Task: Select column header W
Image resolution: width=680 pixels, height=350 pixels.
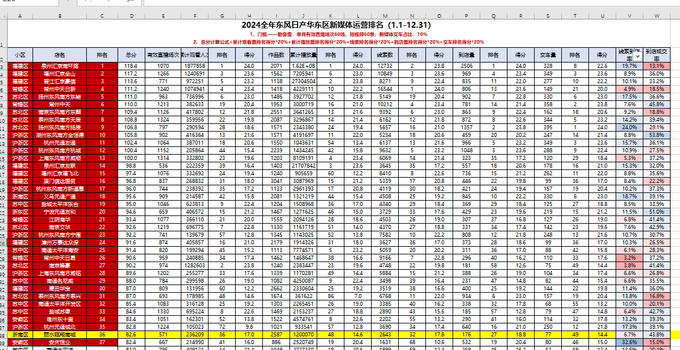Action: click(657, 15)
